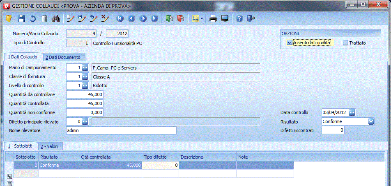Click the Tipo difetto column header
391x186 pixels.
[160, 157]
